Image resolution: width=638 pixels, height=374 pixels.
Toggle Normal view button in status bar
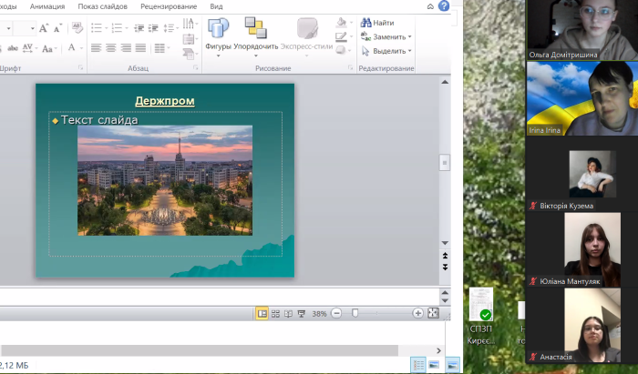pos(262,313)
